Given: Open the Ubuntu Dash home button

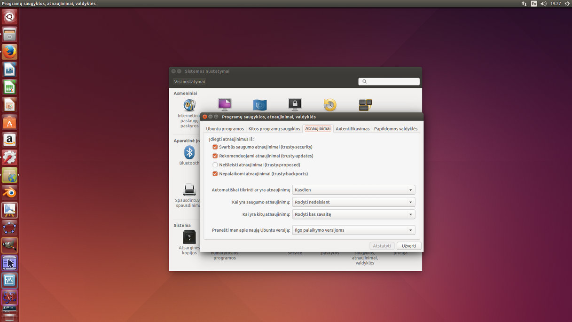Looking at the screenshot, I should coord(9,17).
